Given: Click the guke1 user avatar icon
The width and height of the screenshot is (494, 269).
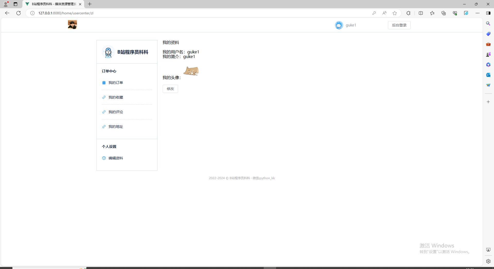Looking at the screenshot, I should pos(339,25).
